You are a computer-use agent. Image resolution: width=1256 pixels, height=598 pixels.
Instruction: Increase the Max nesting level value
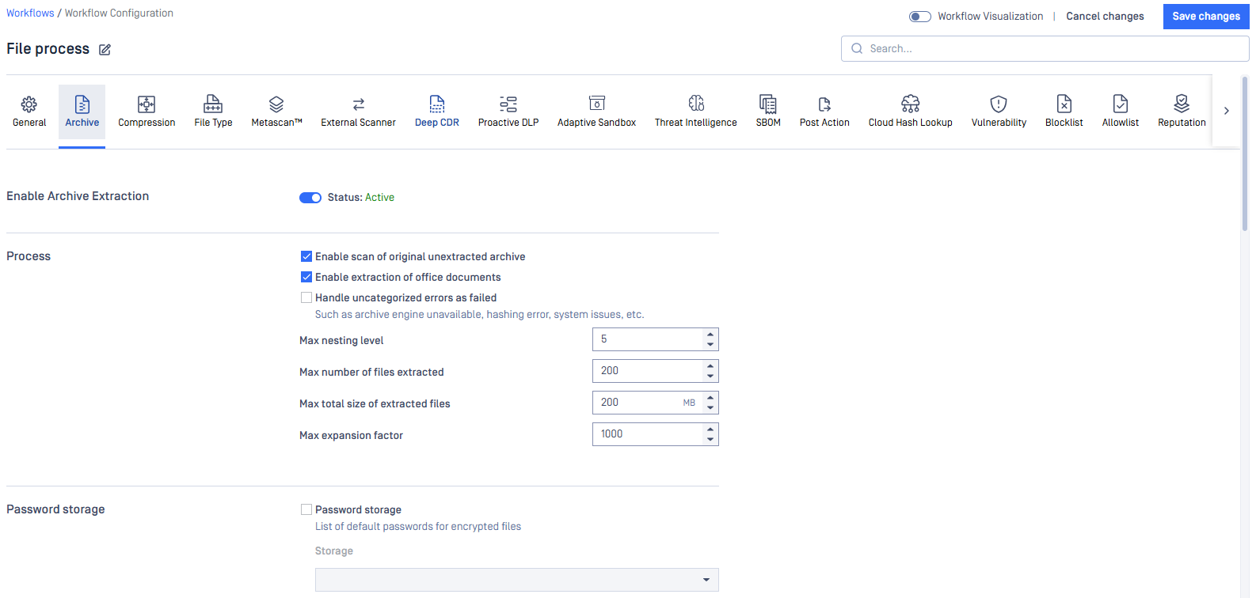(x=710, y=335)
